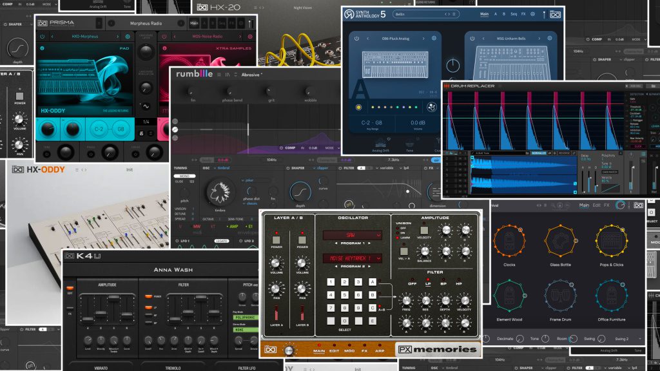Open the classic dropdown under phase dist
This screenshot has height=371, width=660.
[250, 204]
